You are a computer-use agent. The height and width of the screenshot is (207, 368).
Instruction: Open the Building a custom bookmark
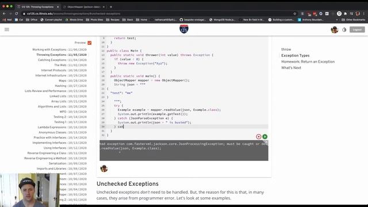[281, 20]
